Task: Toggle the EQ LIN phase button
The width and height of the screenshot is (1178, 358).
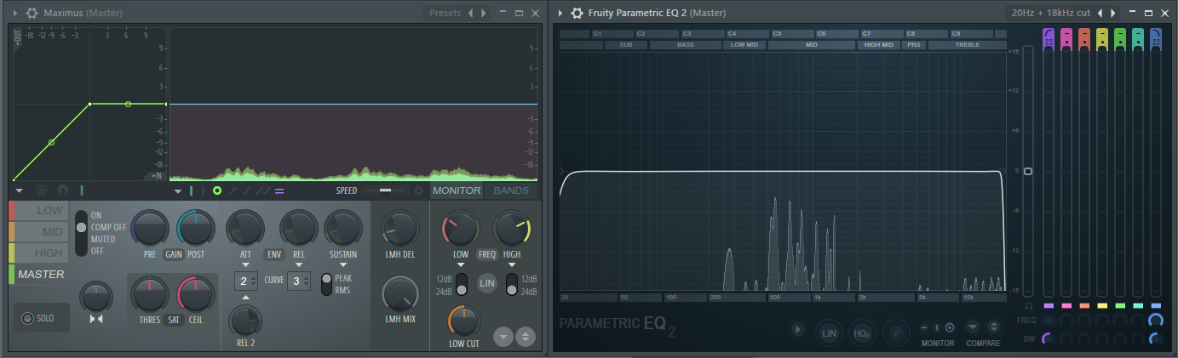Action: pos(829,332)
